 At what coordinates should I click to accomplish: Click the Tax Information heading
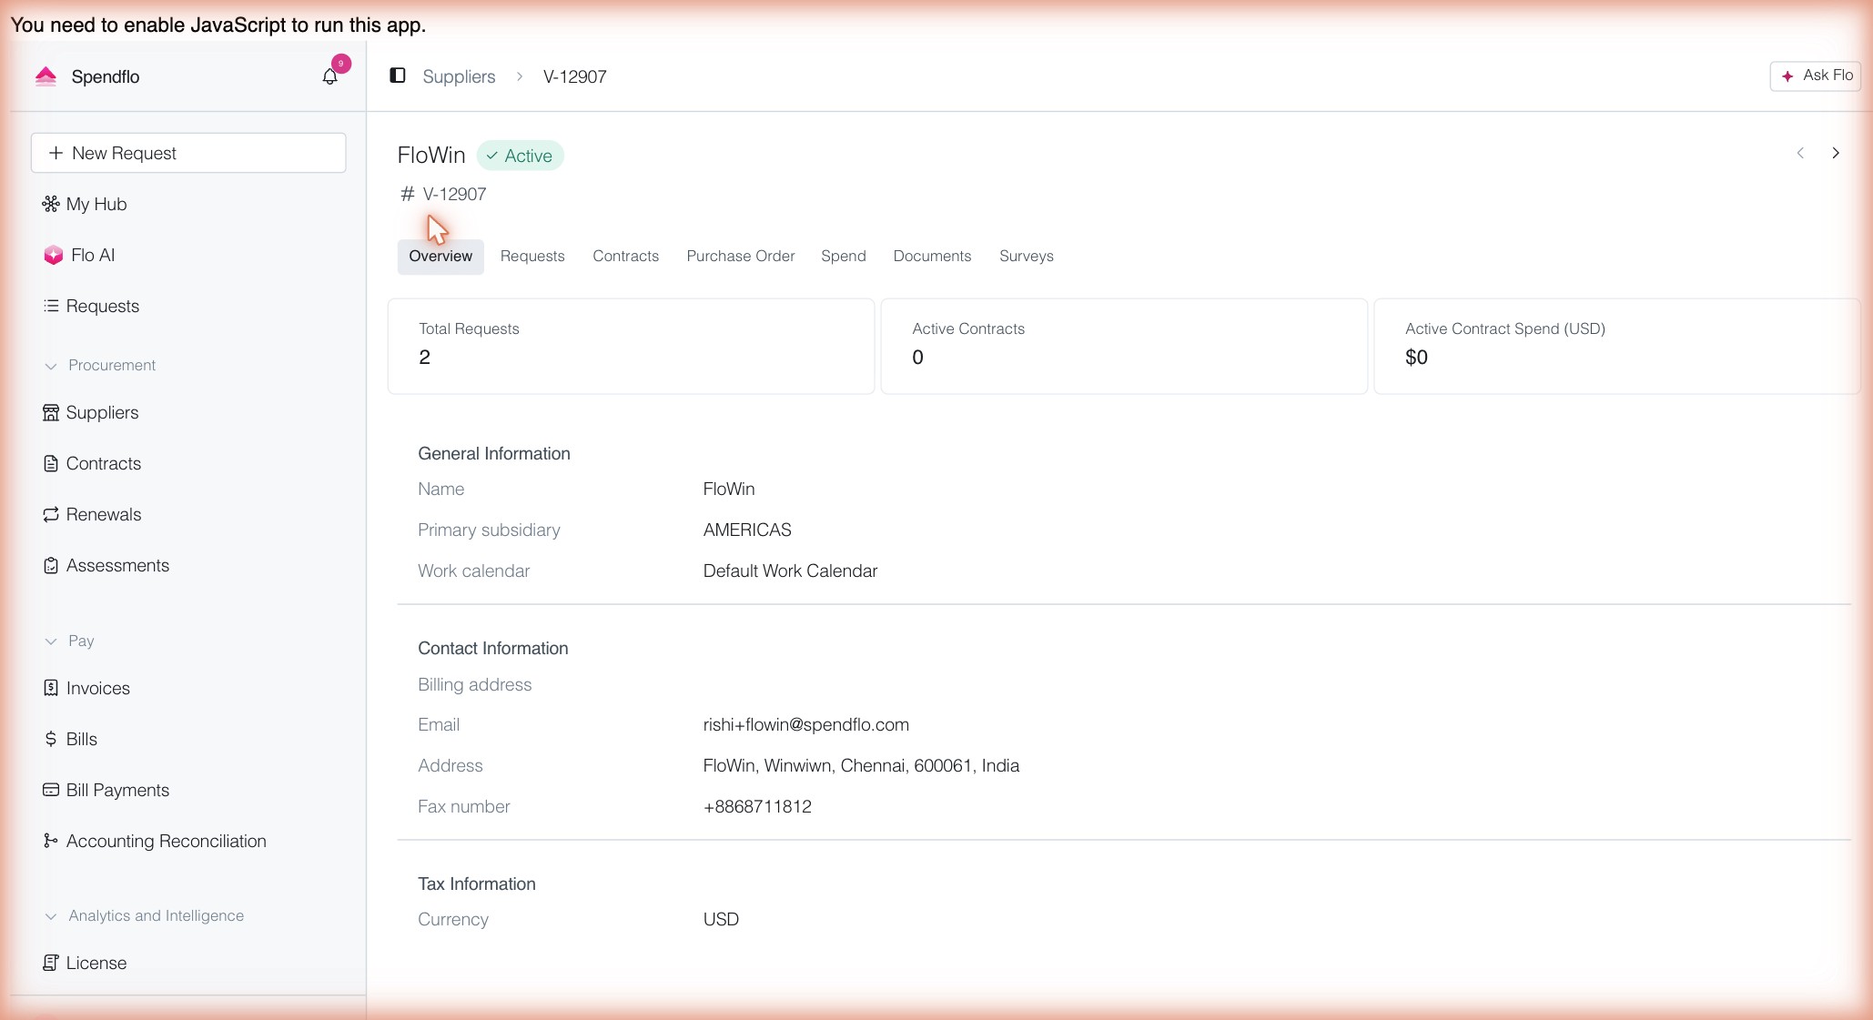(476, 884)
